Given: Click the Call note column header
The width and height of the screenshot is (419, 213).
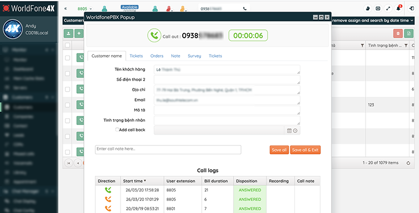Looking at the screenshot, I should 307,181.
